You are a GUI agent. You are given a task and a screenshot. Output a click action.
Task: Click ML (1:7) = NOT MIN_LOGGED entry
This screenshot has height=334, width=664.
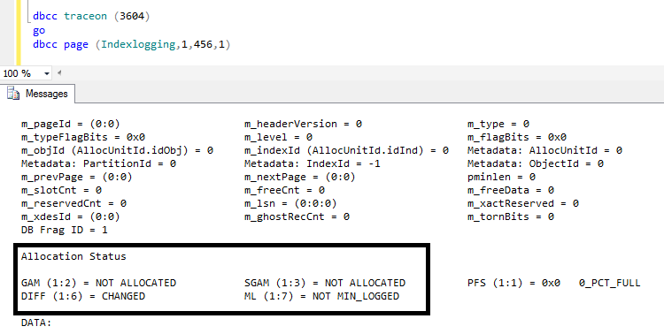tap(321, 296)
